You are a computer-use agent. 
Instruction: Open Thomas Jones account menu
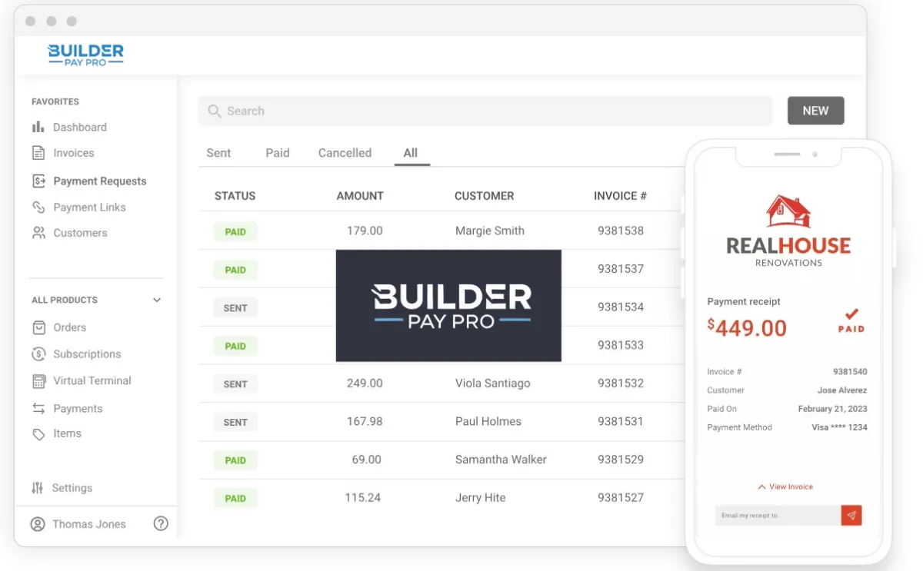[x=89, y=524]
